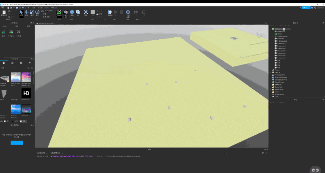Open the first Output filter dropdown
The image size is (325, 173).
pos(41,153)
